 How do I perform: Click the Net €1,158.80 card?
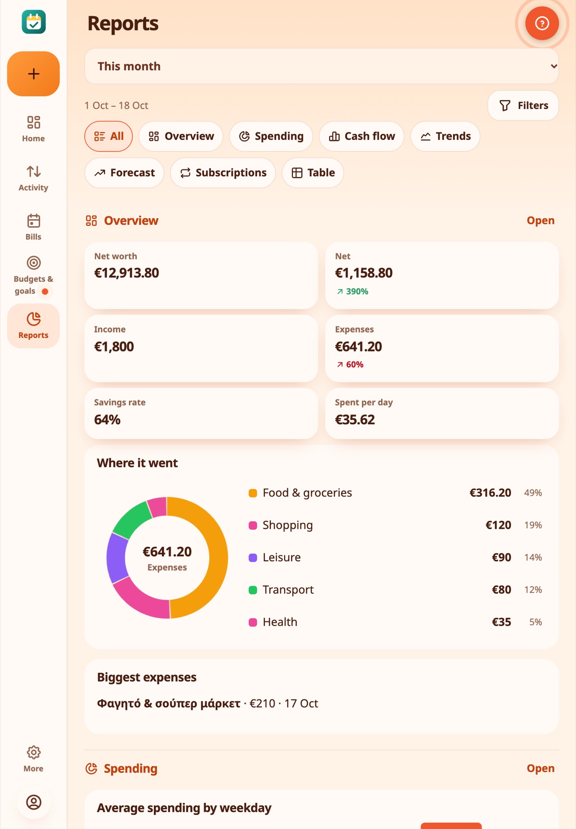pyautogui.click(x=442, y=275)
